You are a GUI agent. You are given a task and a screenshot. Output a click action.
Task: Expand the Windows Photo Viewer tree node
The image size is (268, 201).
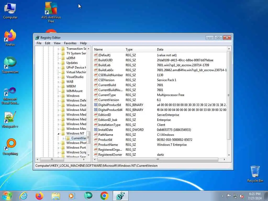pos(58,143)
